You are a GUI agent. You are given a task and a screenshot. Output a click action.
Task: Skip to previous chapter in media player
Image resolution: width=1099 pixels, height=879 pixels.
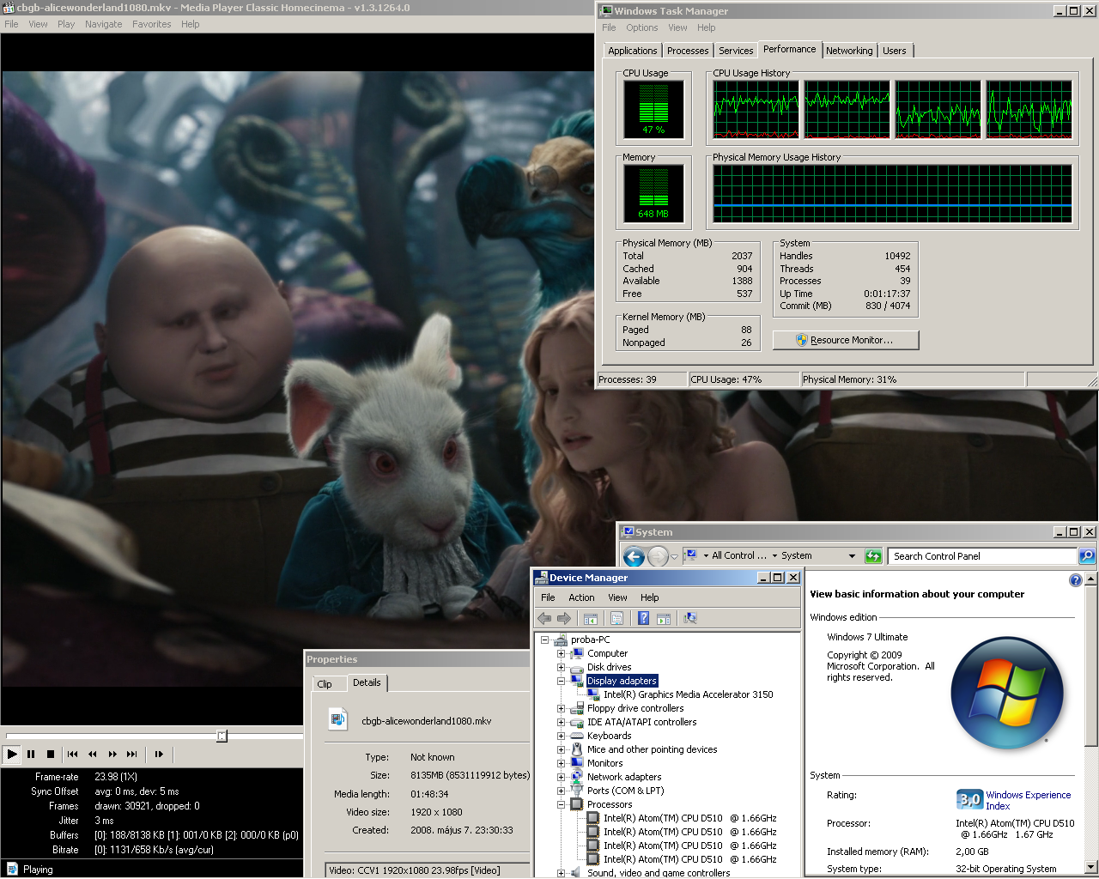[x=73, y=755]
